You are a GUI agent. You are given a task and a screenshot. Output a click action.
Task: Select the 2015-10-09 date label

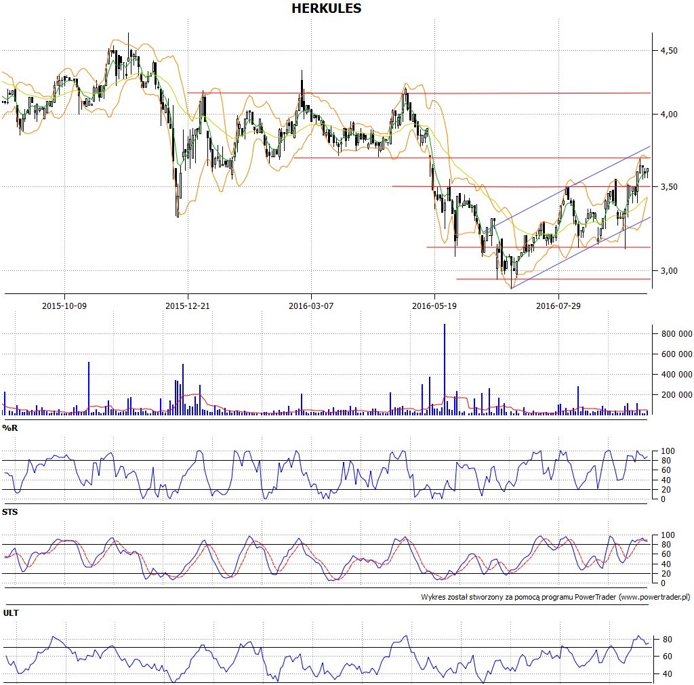[64, 306]
